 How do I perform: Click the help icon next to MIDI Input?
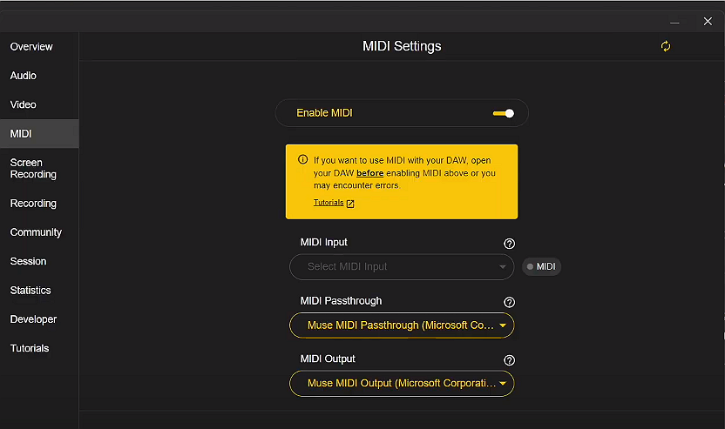(x=509, y=244)
